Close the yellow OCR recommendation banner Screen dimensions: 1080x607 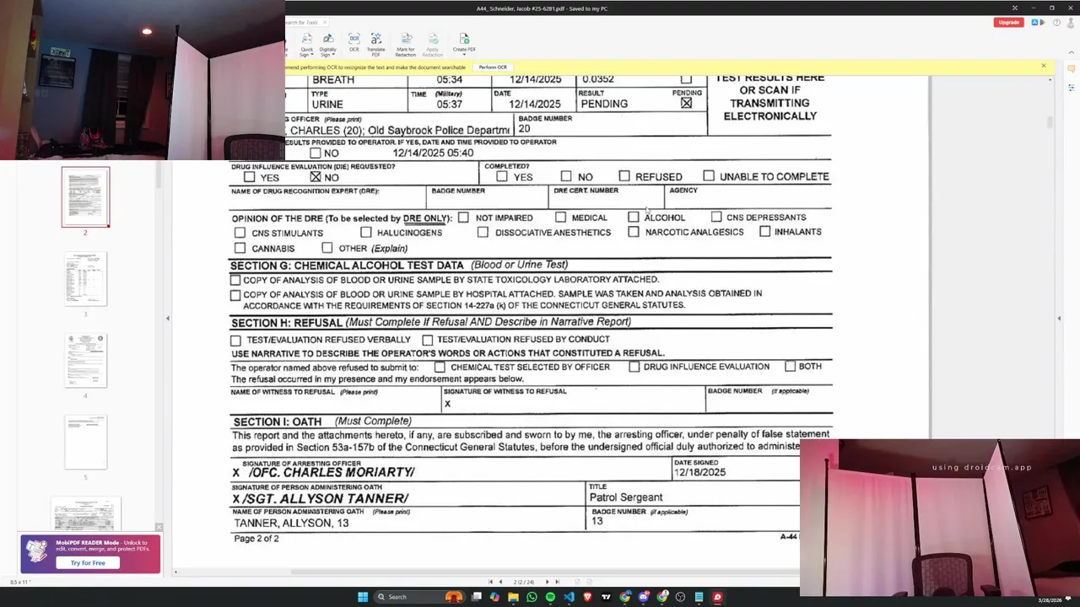pos(1043,66)
